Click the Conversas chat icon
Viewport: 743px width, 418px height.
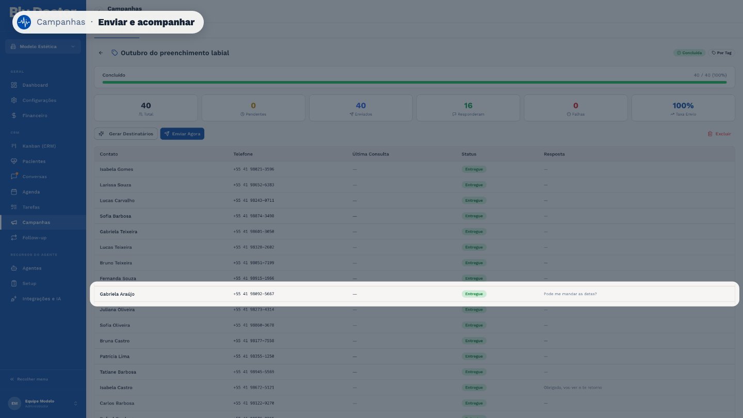(14, 176)
